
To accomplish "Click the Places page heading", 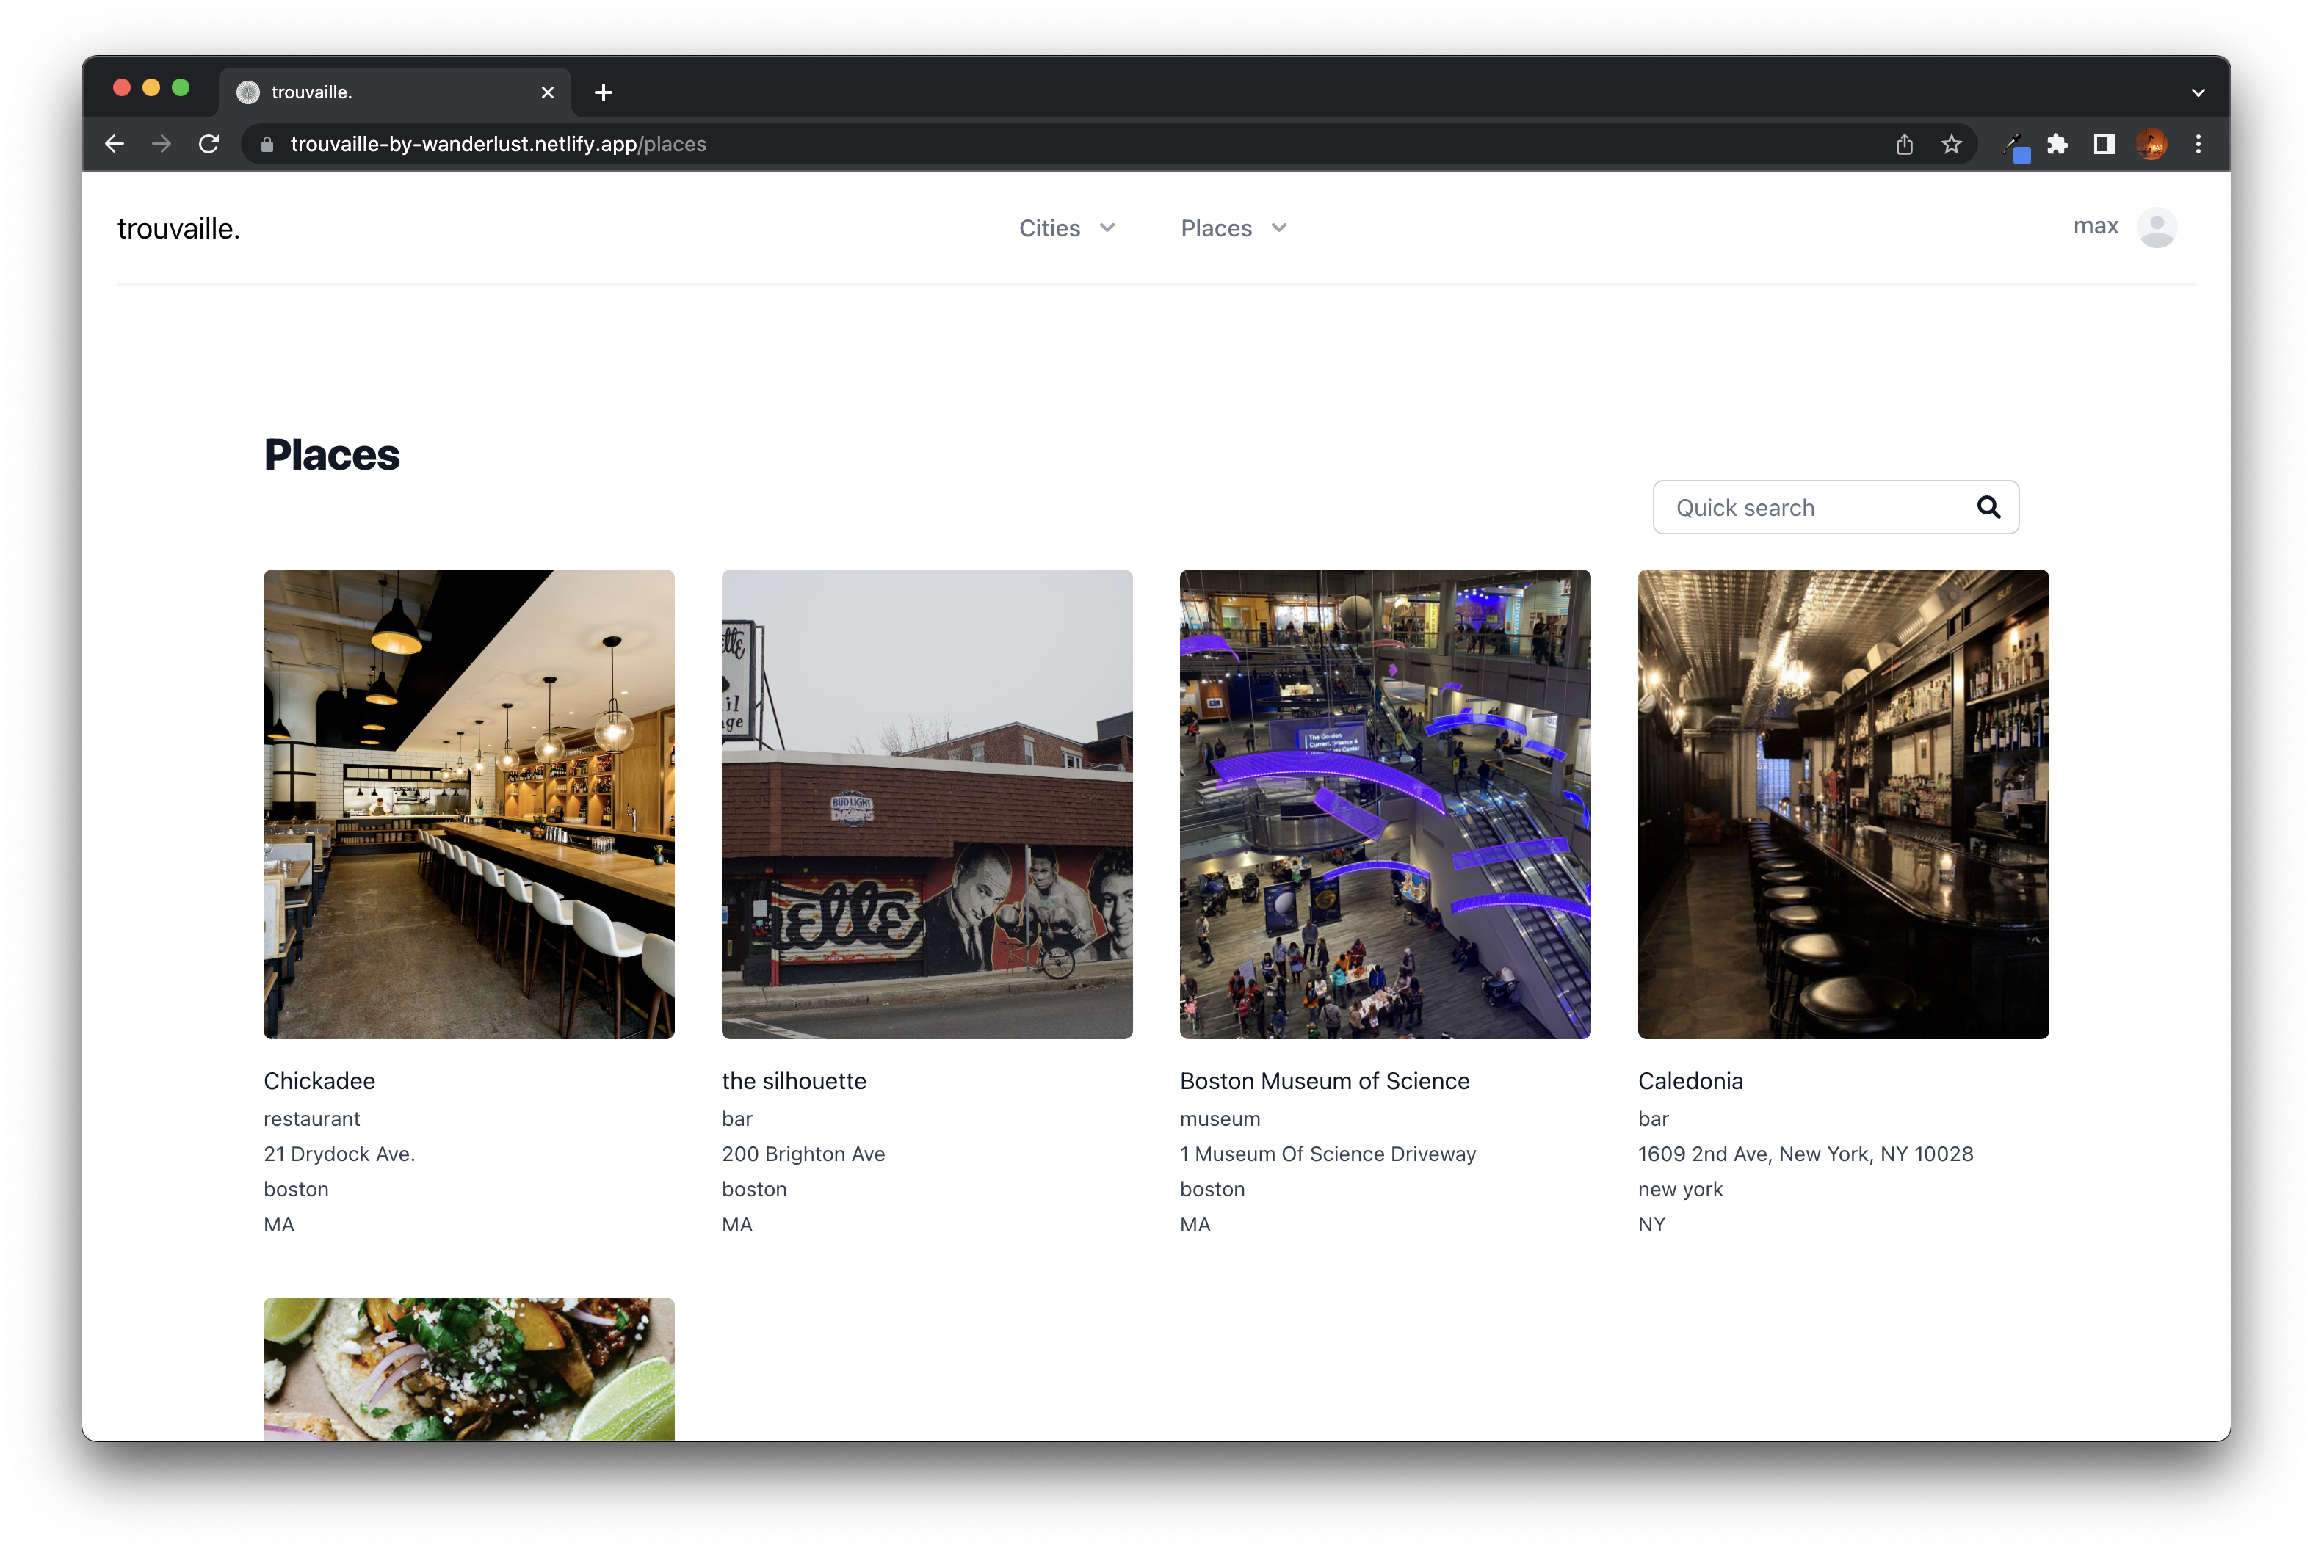I will click(331, 455).
